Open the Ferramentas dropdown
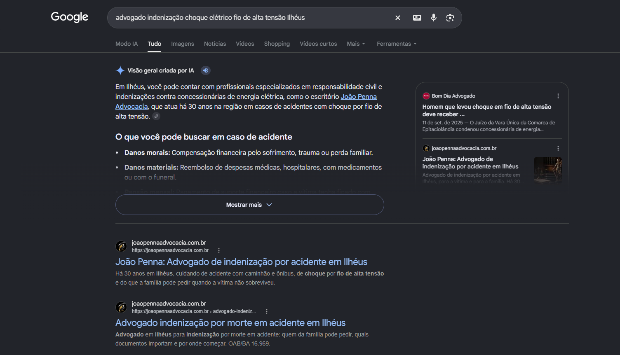Image resolution: width=620 pixels, height=355 pixels. click(397, 44)
